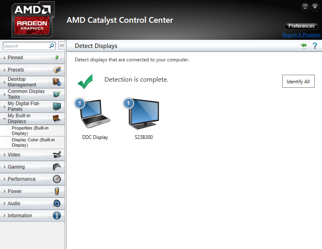Screen dimensions: 322x249
Task: Open Display Color (Built-in Display) page
Action: (x=33, y=143)
